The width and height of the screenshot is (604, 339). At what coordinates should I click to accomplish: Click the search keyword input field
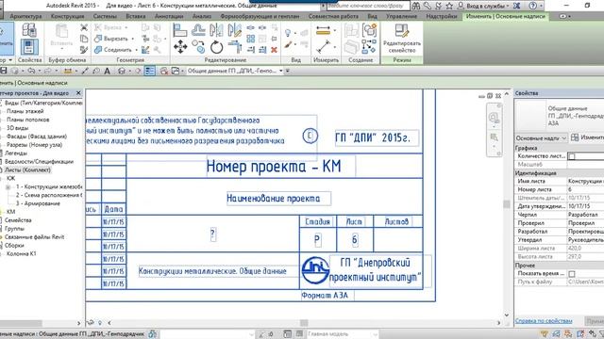click(368, 6)
